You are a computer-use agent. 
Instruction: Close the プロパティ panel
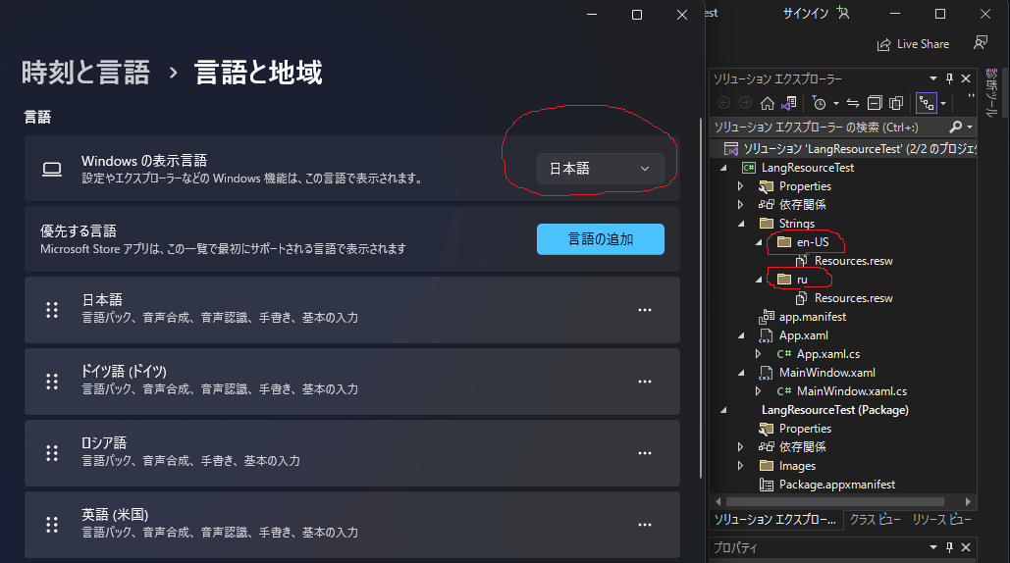coord(966,547)
